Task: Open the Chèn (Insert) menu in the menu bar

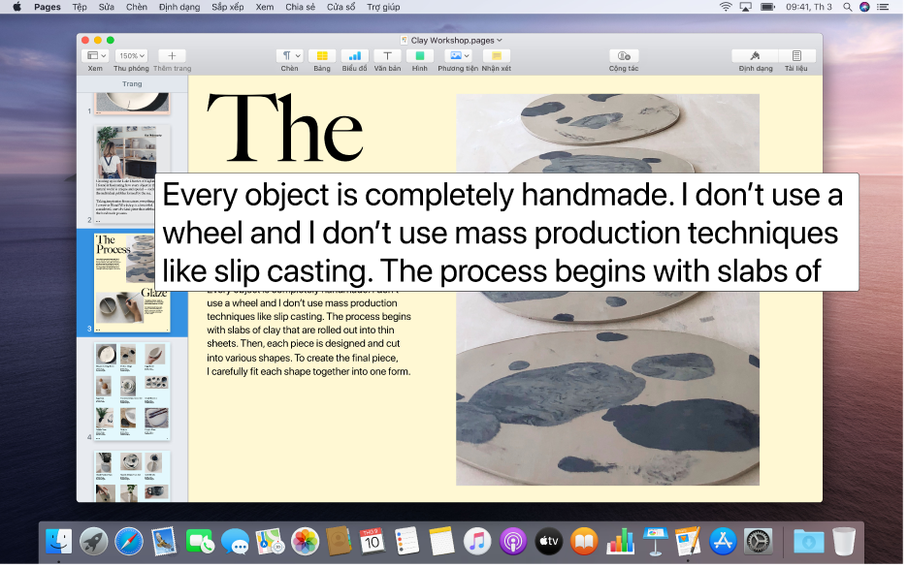Action: tap(137, 7)
